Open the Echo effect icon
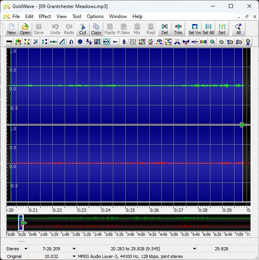 coord(35,42)
